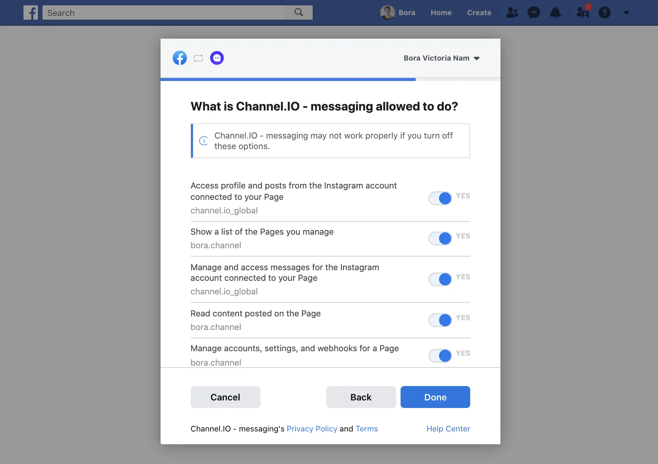Click bora.channel under Manage accounts, settings
The image size is (658, 464).
[216, 363]
